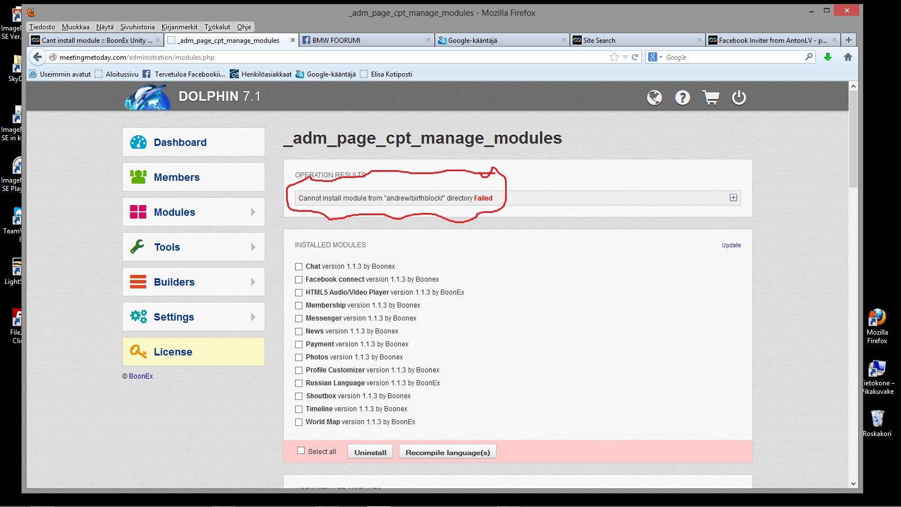Click the Uninstall button
901x507 pixels.
click(x=370, y=452)
